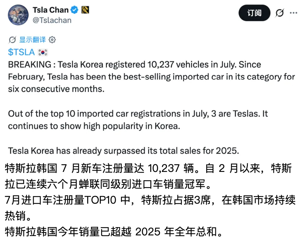Open the Tsla Chan globe profile avatar
Screen dimensions: 306x242
18,15
